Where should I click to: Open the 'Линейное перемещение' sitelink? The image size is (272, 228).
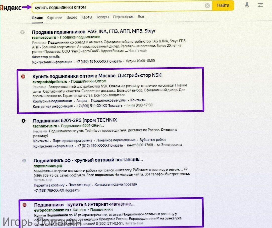pos(116,140)
